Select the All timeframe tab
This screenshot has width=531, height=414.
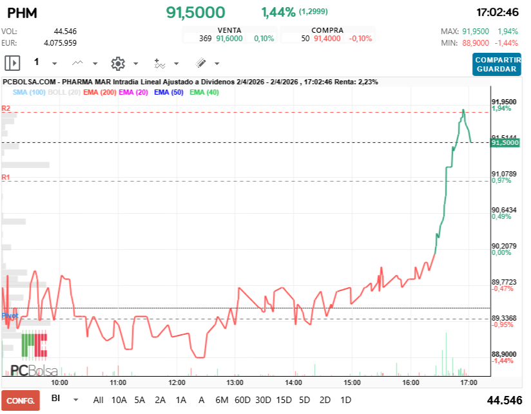coord(98,400)
